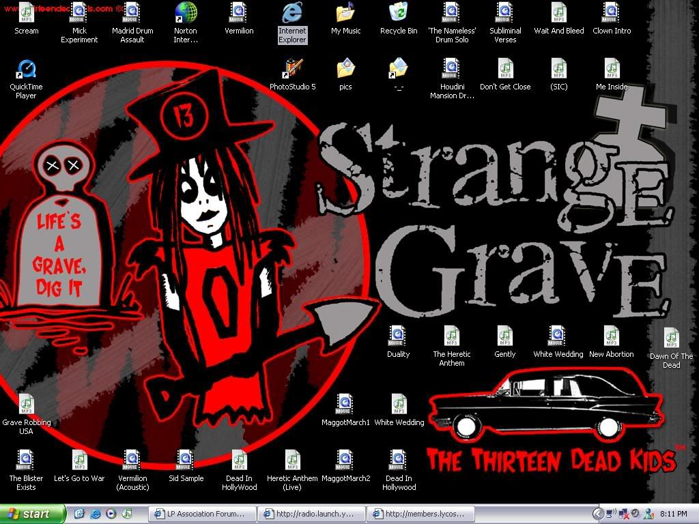Open the Windows start menu
699x524 pixels.
coord(33,514)
